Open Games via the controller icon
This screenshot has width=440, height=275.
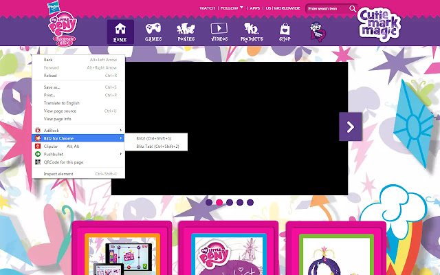point(153,28)
